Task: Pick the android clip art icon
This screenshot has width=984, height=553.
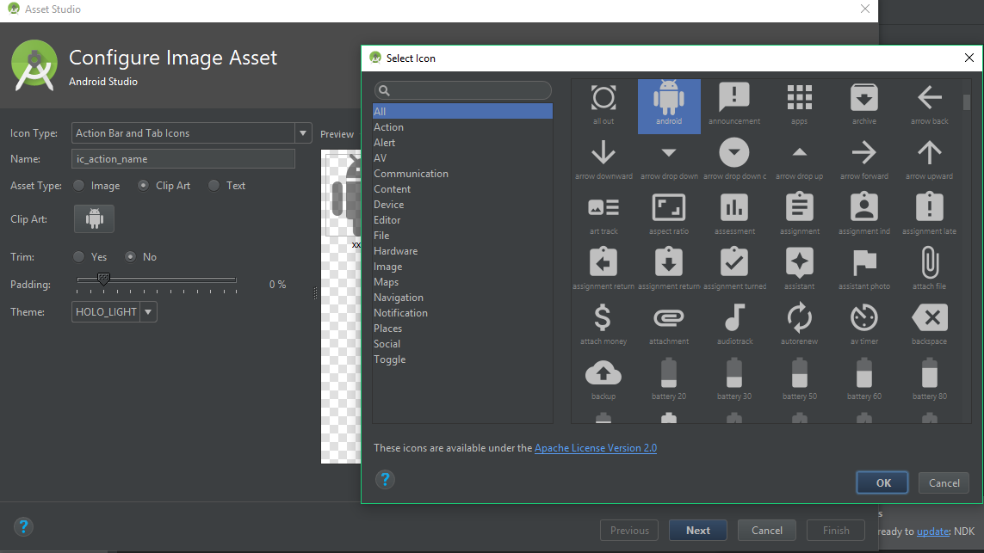Action: point(669,105)
